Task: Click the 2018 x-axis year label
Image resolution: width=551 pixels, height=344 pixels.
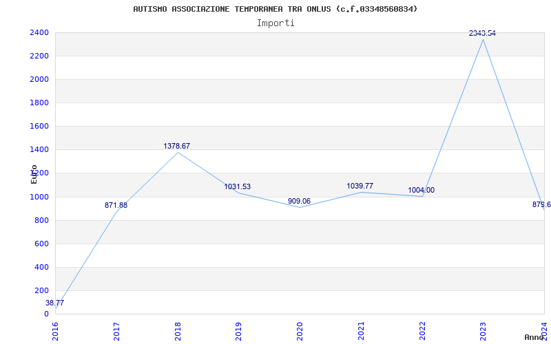Action: [178, 331]
